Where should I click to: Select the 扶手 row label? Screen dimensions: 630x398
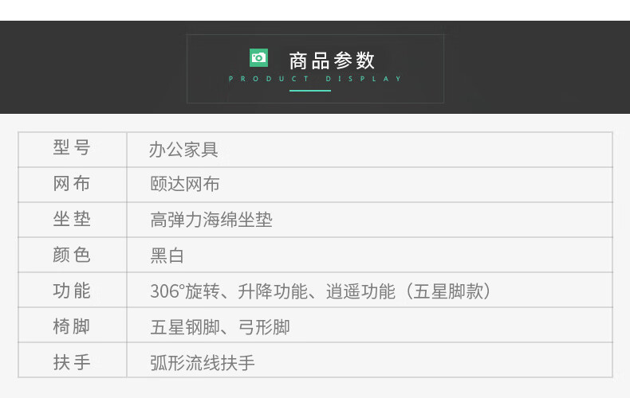tap(72, 362)
